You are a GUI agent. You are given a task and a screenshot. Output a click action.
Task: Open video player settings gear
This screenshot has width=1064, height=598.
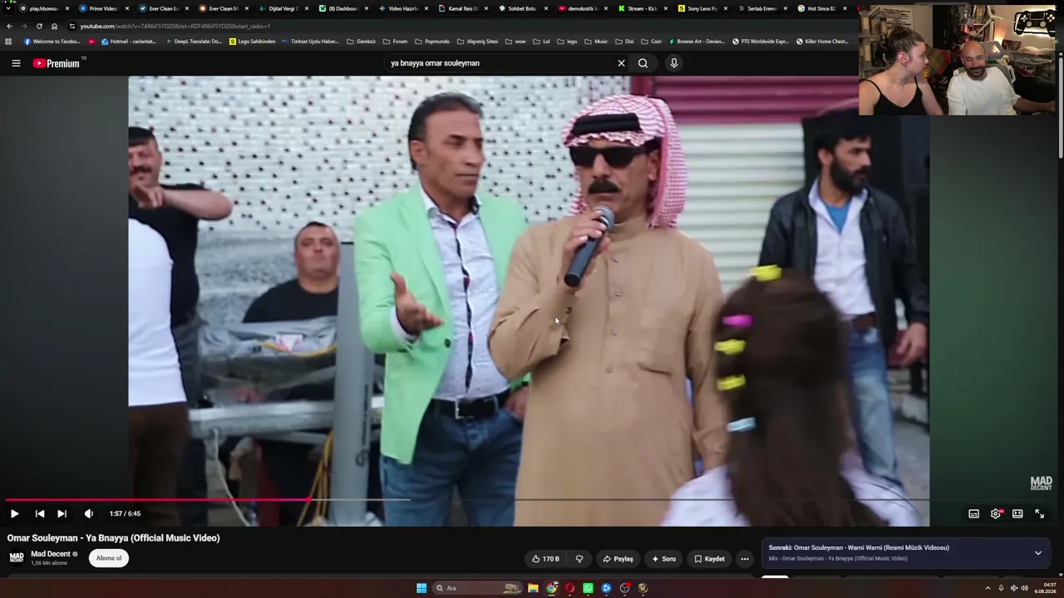click(996, 514)
